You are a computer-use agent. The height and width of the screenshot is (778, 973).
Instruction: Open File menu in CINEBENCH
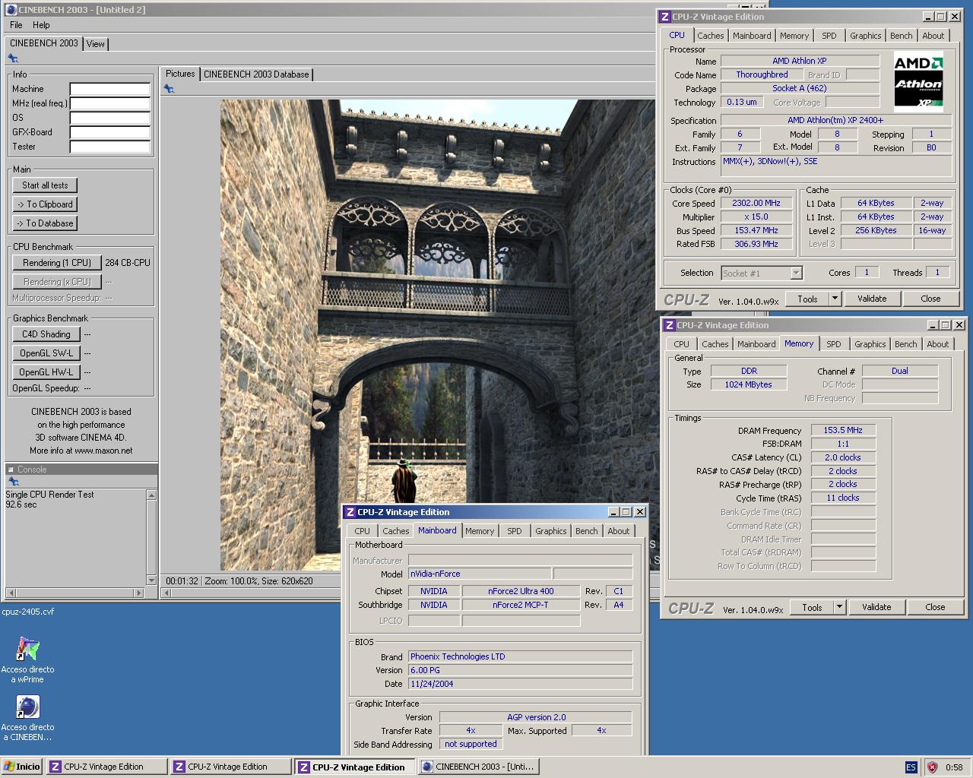point(16,25)
